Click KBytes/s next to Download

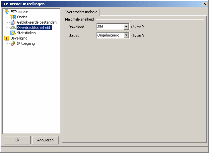click(137, 27)
